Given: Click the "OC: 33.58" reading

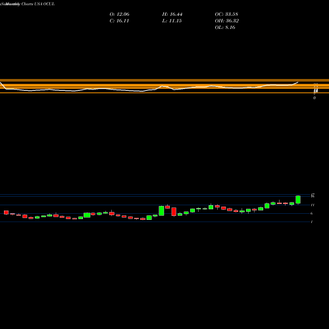Looking at the screenshot, I should pos(226,14).
